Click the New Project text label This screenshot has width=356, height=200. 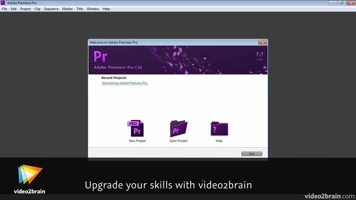coord(137,141)
